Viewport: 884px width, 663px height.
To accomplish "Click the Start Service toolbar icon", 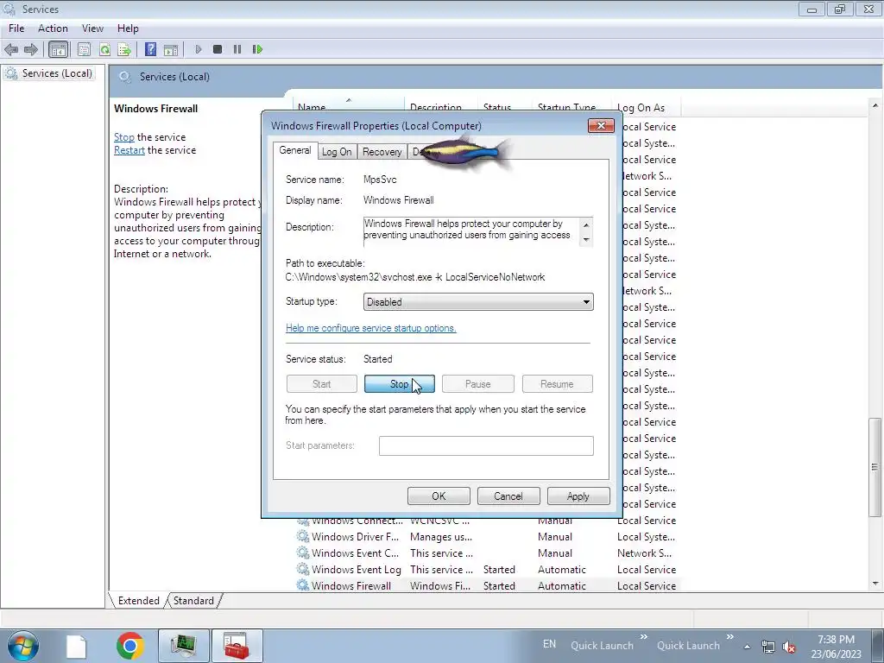I will (x=198, y=49).
